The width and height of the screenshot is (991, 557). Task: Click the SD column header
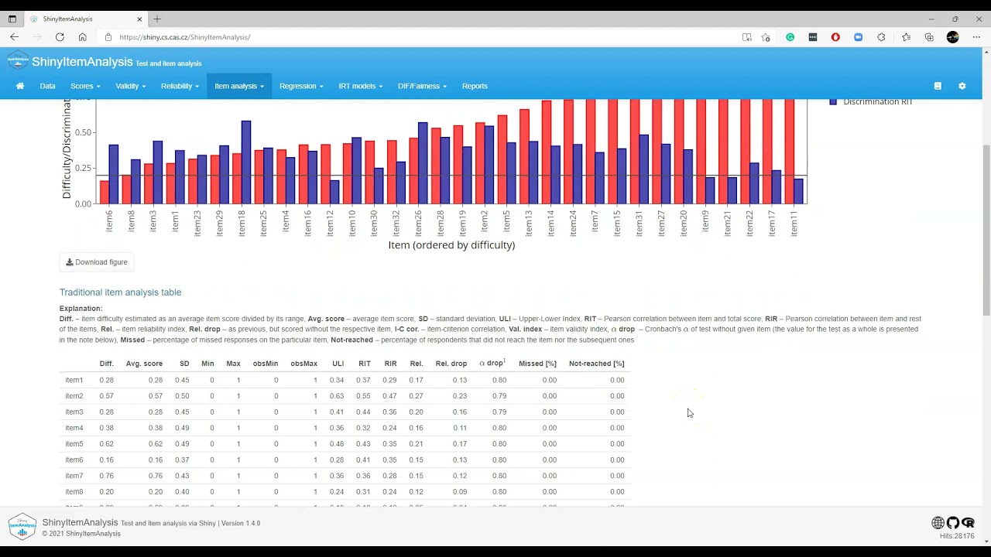(184, 364)
